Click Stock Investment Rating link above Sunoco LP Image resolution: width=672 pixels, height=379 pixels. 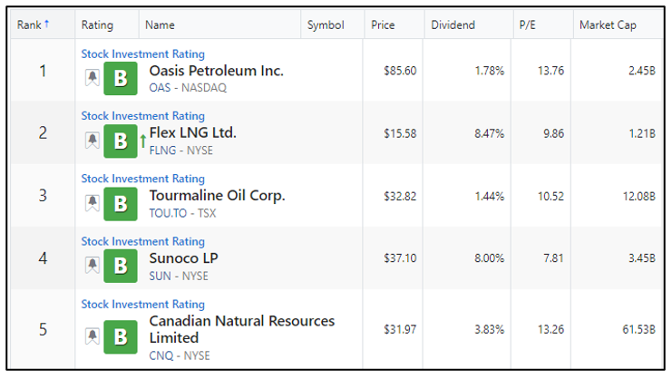tap(143, 241)
